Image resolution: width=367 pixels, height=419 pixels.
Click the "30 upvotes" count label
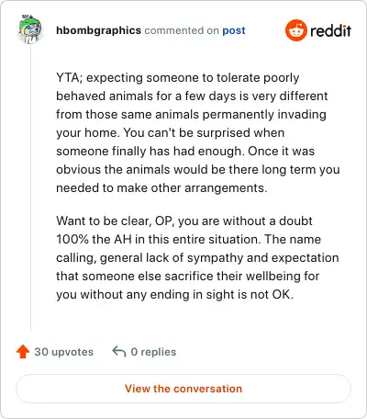[63, 352]
